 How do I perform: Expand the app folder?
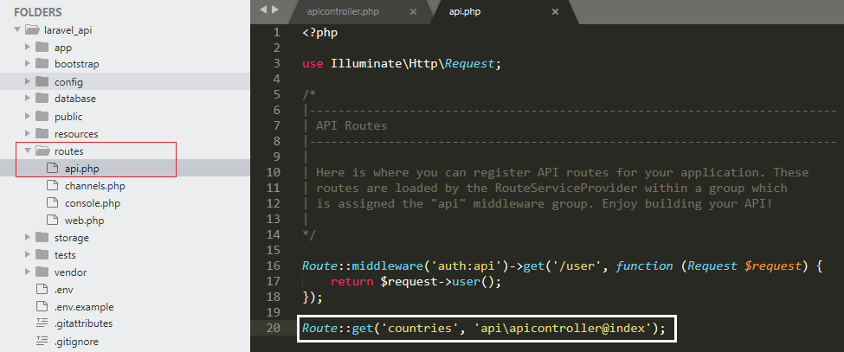tap(28, 48)
